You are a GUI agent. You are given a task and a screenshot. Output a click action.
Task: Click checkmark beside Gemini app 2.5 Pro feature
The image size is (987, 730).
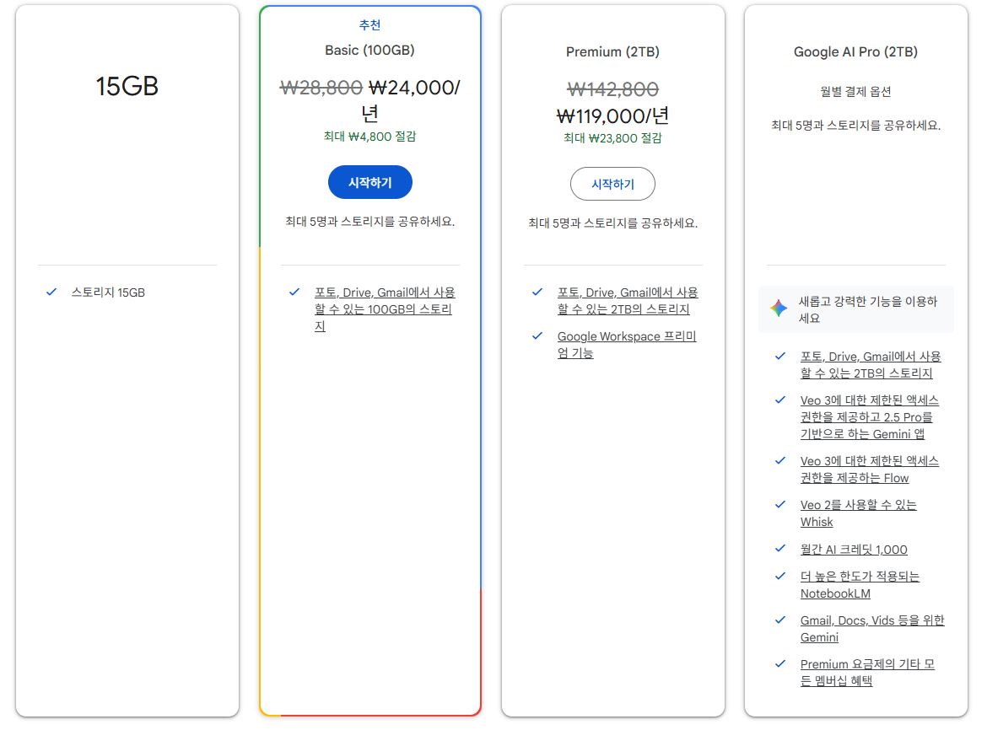tap(780, 400)
